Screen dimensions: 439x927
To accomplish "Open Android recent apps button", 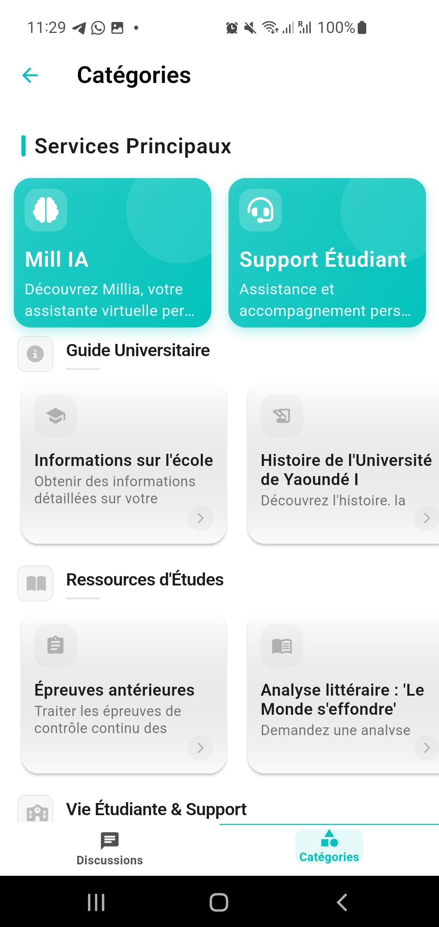I will (x=96, y=902).
